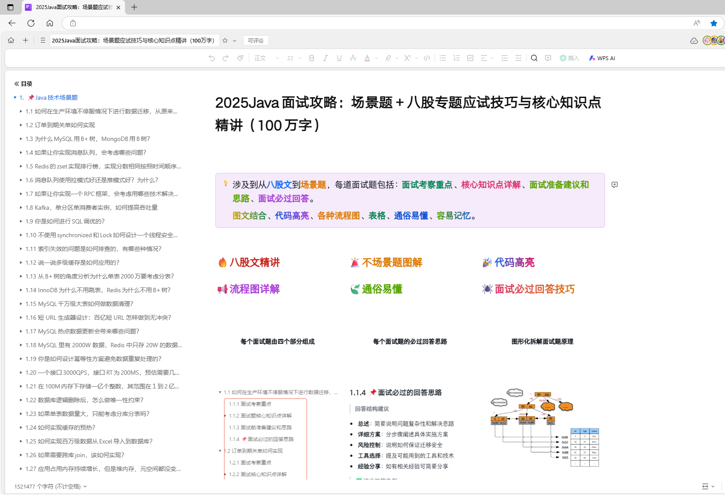Open 1.16 短 URL 生成器设计
725x495 pixels.
tap(98, 318)
